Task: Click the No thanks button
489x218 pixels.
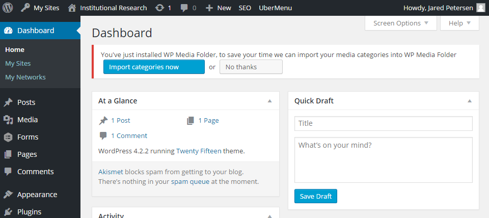Action: pyautogui.click(x=251, y=67)
